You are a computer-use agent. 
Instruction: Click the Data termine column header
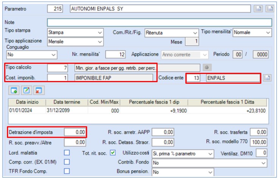[67, 102]
